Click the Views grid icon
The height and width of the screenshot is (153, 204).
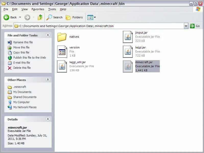pyautogui.click(x=90, y=17)
